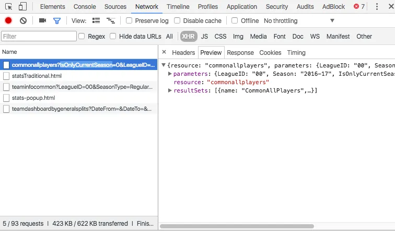Viewport: 395px width, 231px height.
Task: Filter requests by WS
Action: point(315,36)
